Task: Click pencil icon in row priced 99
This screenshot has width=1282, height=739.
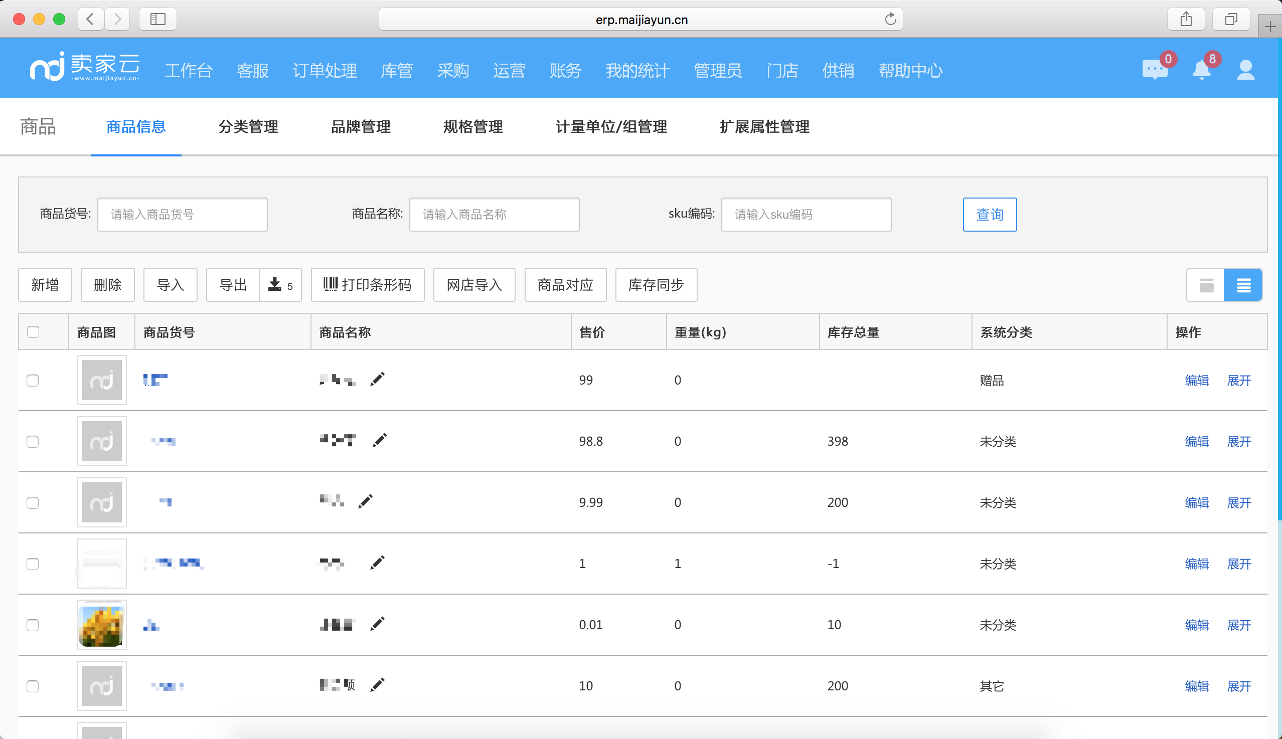Action: click(x=377, y=379)
